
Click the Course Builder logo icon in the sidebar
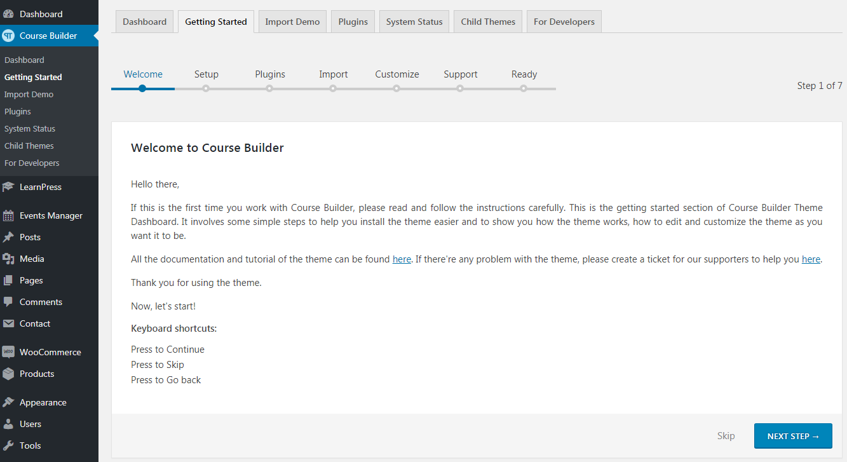click(x=8, y=36)
